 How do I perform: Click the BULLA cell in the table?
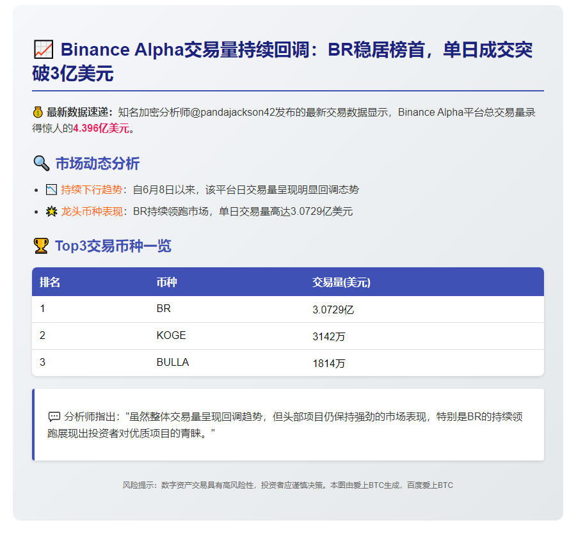[173, 362]
